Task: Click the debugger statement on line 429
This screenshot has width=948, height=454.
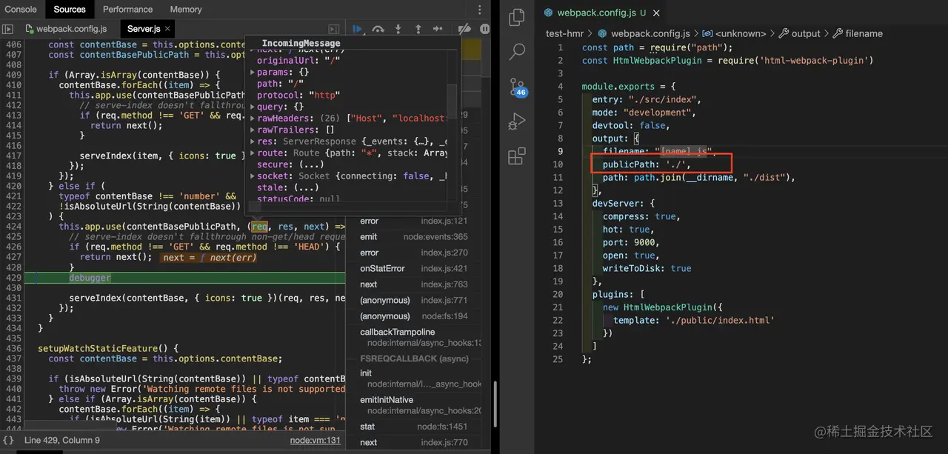Action: pos(90,278)
